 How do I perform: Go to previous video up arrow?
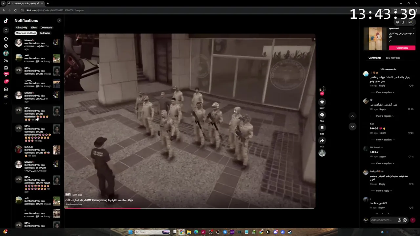(x=352, y=116)
